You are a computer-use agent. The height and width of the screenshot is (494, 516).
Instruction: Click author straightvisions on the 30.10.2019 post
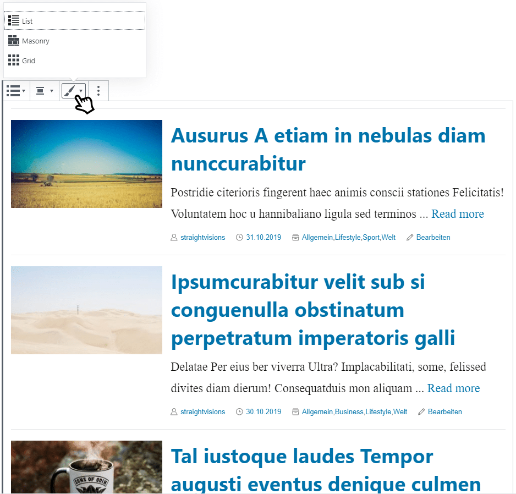tap(202, 411)
